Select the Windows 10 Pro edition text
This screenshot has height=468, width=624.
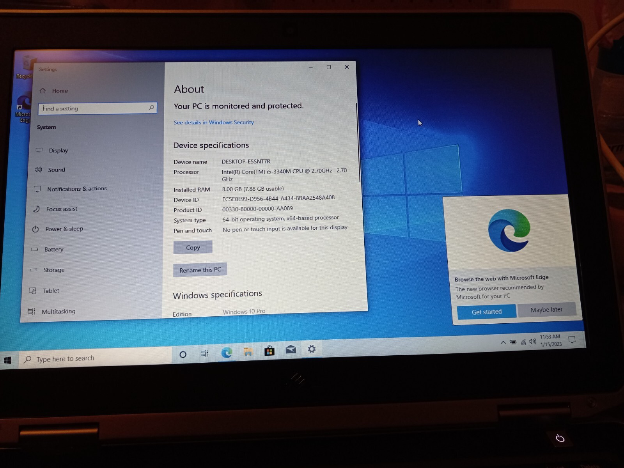click(x=244, y=312)
